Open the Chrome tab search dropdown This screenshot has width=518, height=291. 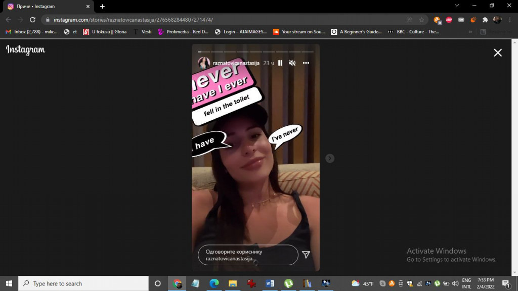click(x=457, y=6)
